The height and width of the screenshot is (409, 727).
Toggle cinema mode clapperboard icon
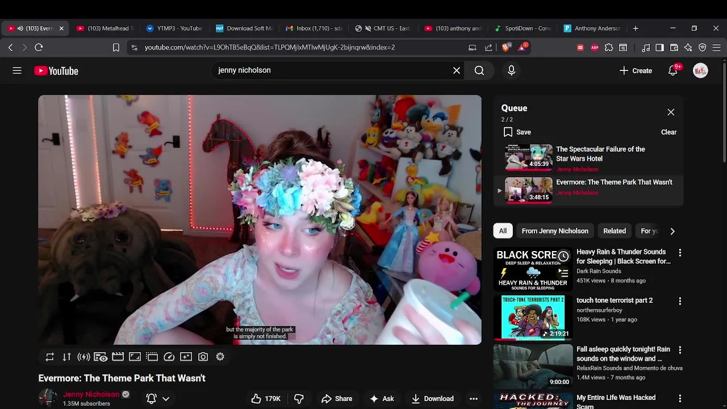tap(118, 357)
